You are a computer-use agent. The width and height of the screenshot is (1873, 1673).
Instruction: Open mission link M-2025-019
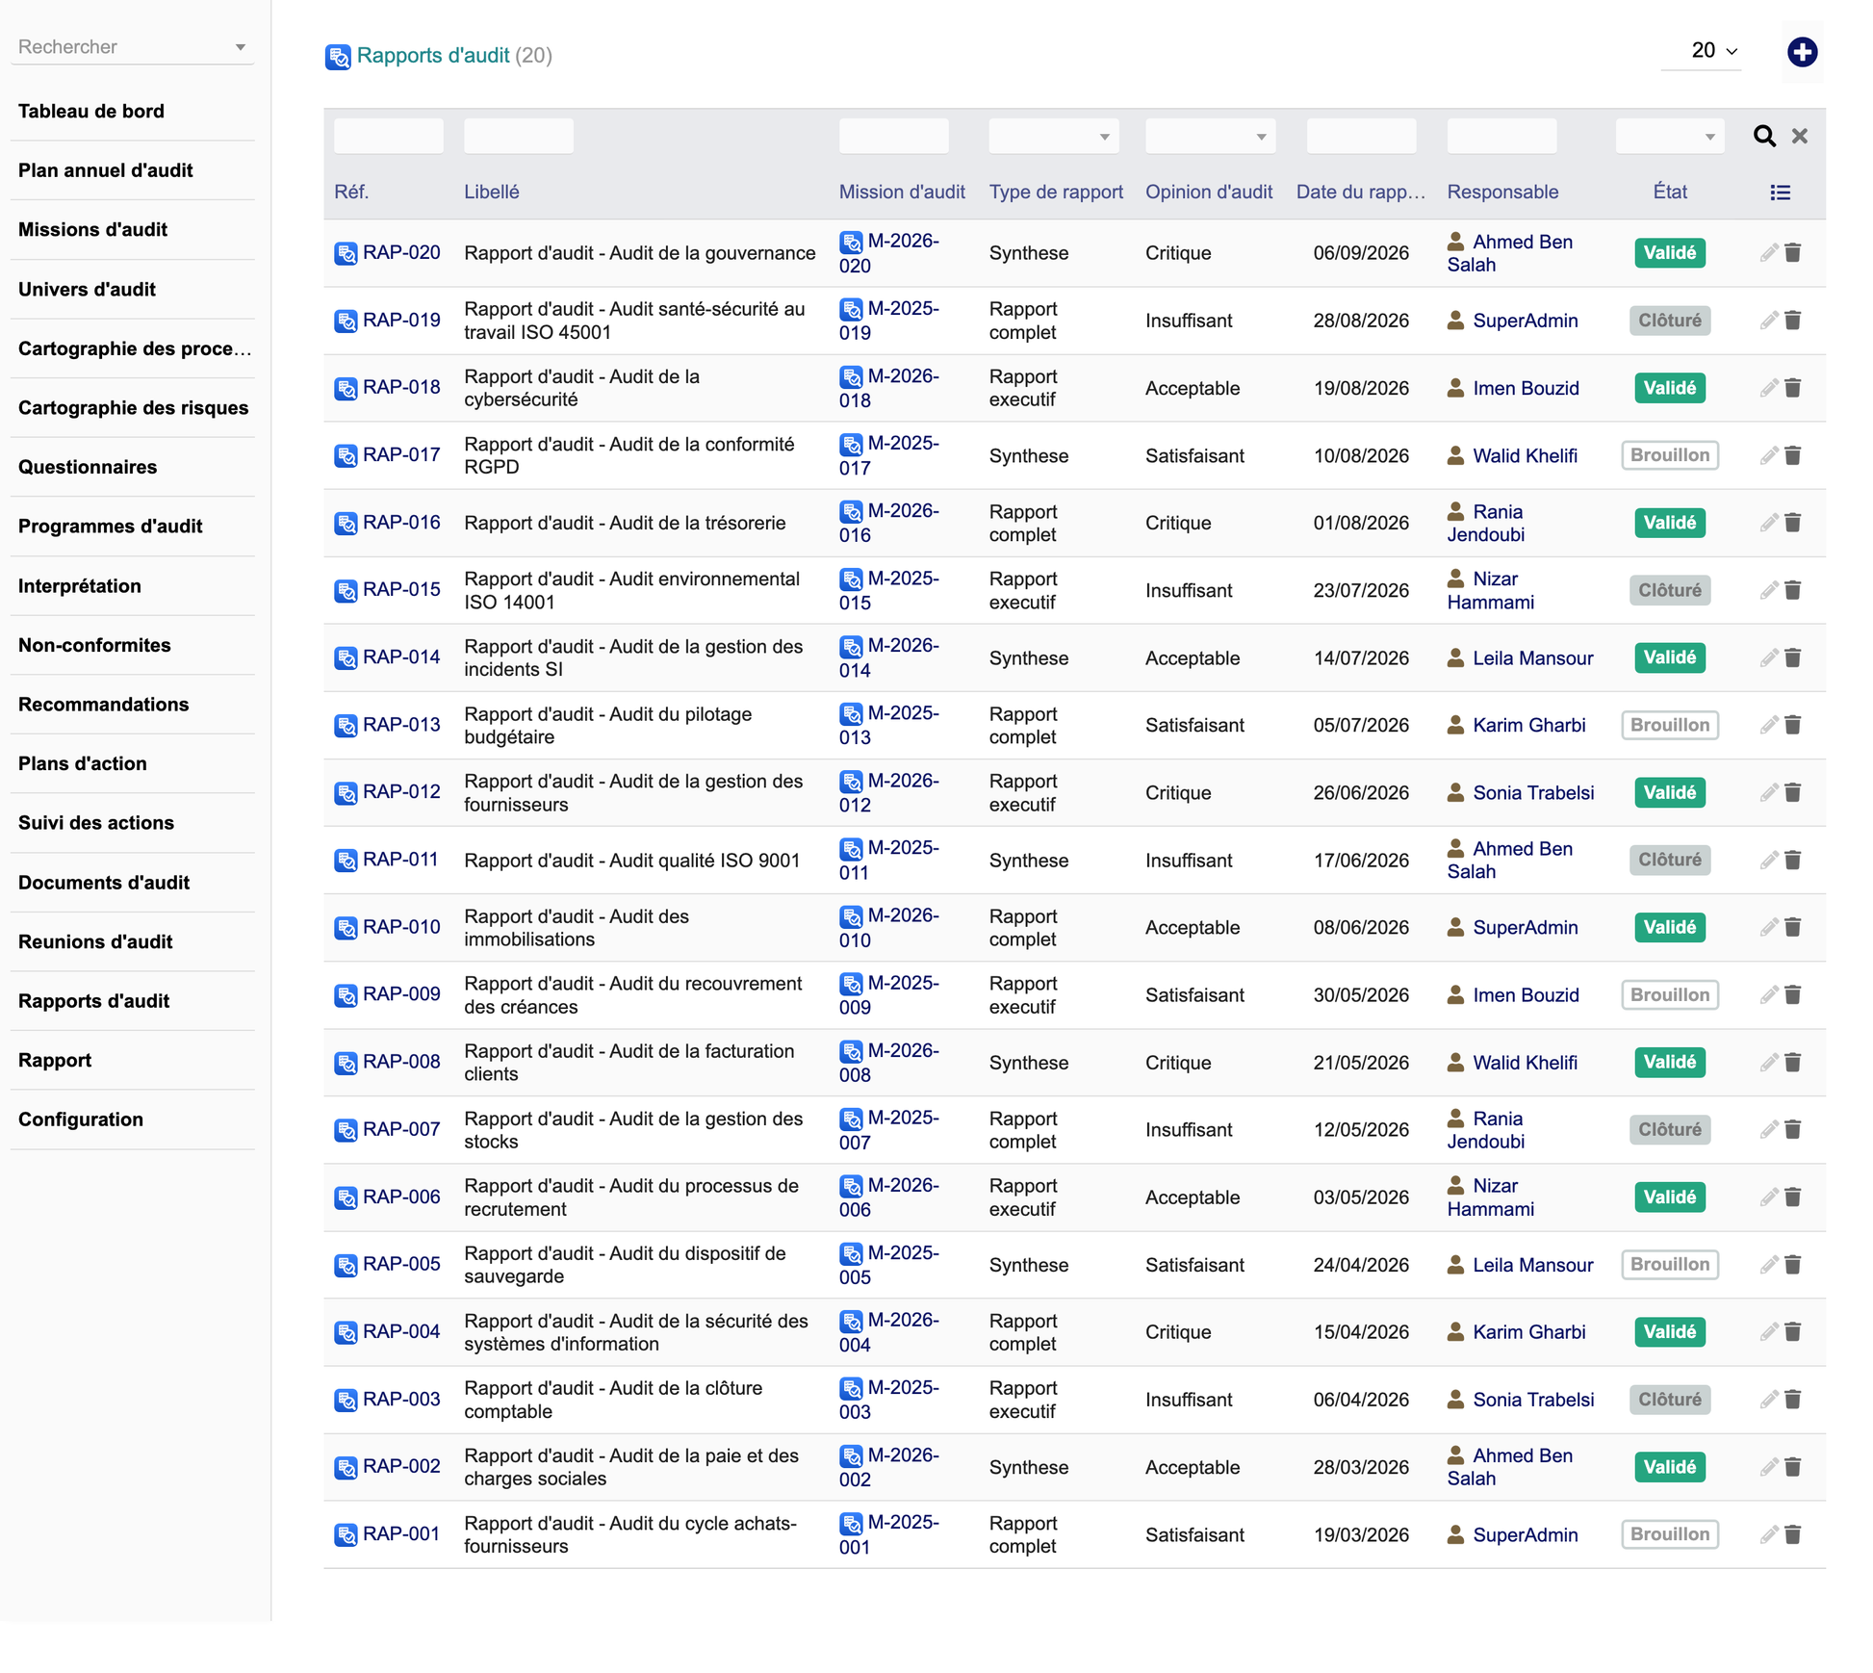tap(888, 321)
